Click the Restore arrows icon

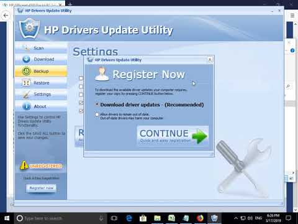tap(26, 83)
